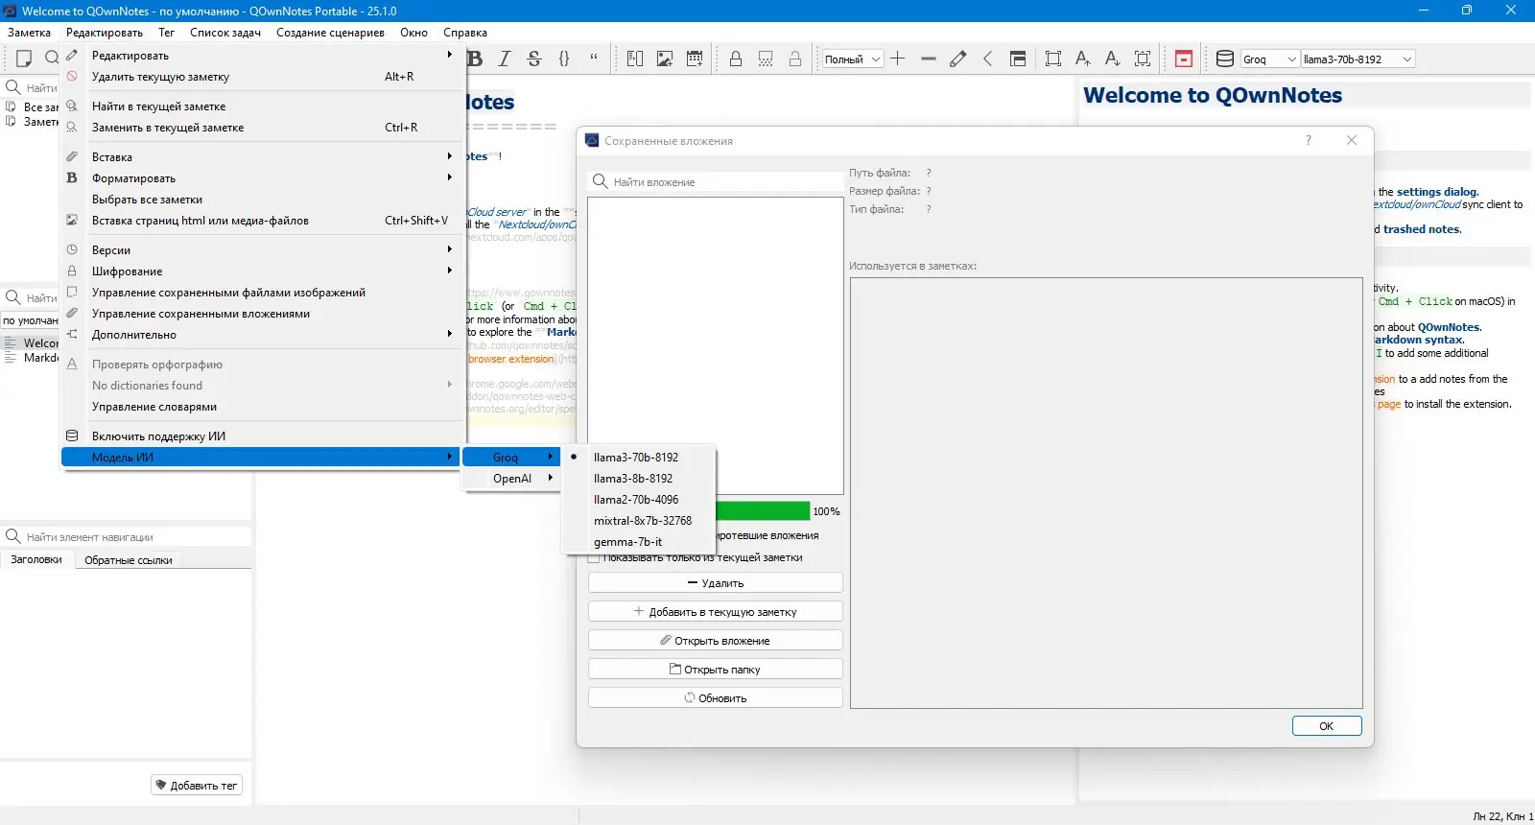This screenshot has width=1535, height=825.
Task: Remove the workspace with the minus icon
Action: click(928, 59)
